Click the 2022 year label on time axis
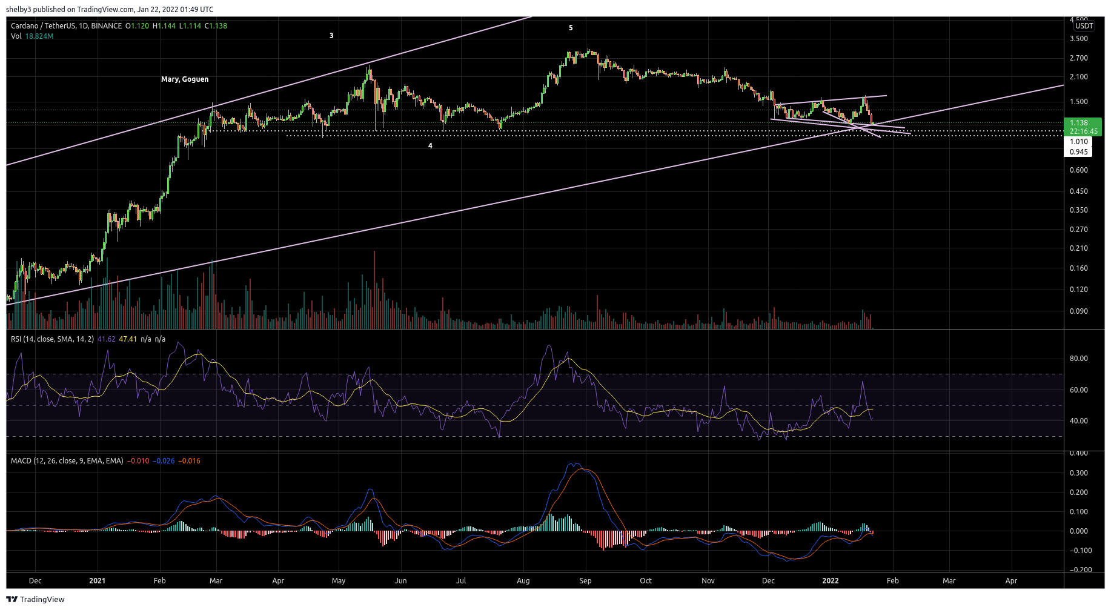 click(831, 581)
